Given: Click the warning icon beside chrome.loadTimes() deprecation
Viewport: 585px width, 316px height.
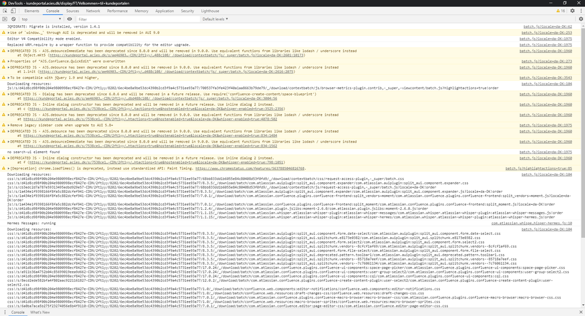Looking at the screenshot, I should (4, 168).
